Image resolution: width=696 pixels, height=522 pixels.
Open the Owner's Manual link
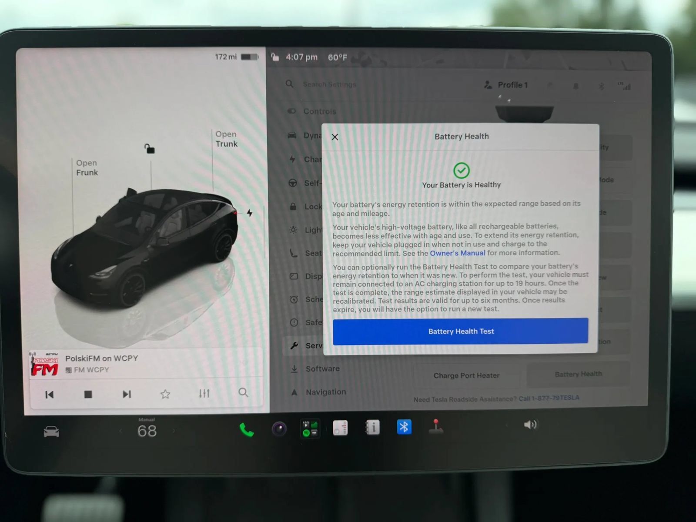click(x=457, y=253)
